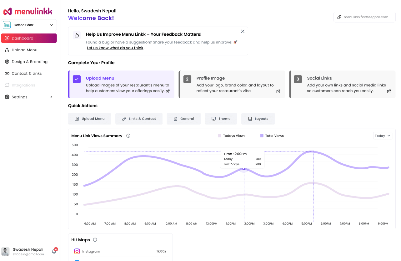This screenshot has height=261, width=401.
Task: Open the Today time range dropdown
Action: click(383, 136)
